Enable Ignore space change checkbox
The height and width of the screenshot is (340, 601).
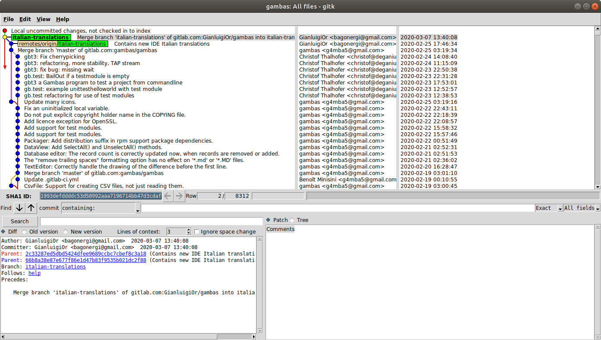tap(197, 232)
